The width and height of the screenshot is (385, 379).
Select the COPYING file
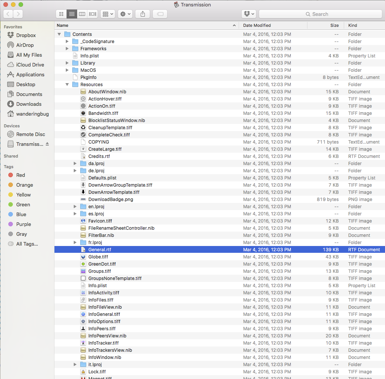pyautogui.click(x=220, y=142)
